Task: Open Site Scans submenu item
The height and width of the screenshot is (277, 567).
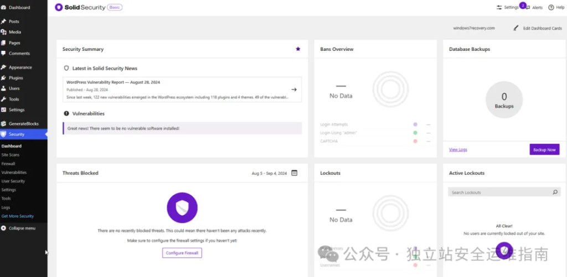Action: coord(11,155)
